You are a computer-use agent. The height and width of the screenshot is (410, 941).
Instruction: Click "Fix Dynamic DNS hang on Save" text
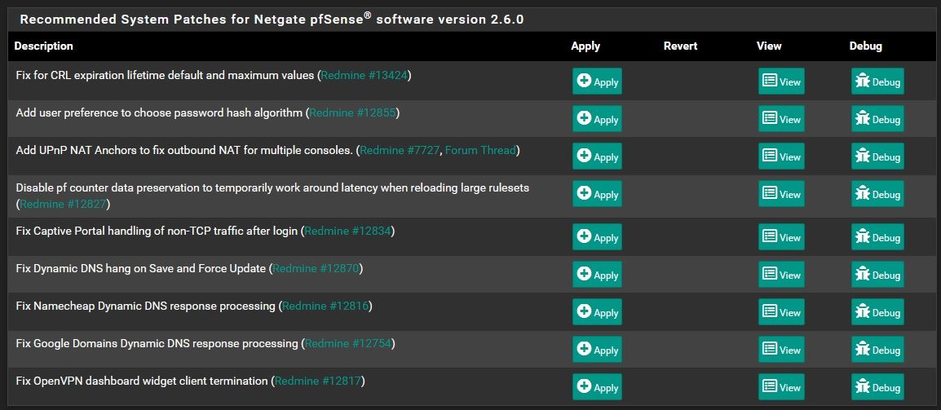[x=90, y=268]
